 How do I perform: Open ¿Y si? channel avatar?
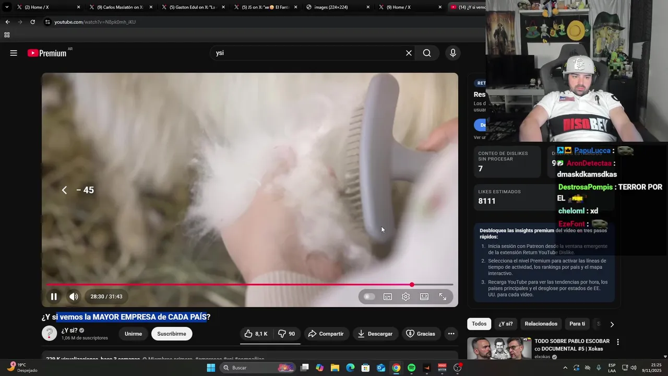pyautogui.click(x=49, y=334)
